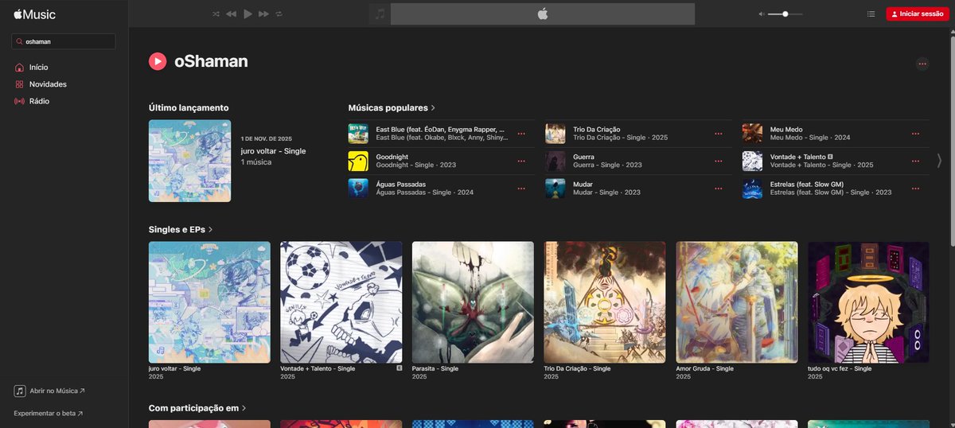Viewport: 955px width, 428px height.
Task: Open more options for Mudar song
Action: [x=719, y=188]
